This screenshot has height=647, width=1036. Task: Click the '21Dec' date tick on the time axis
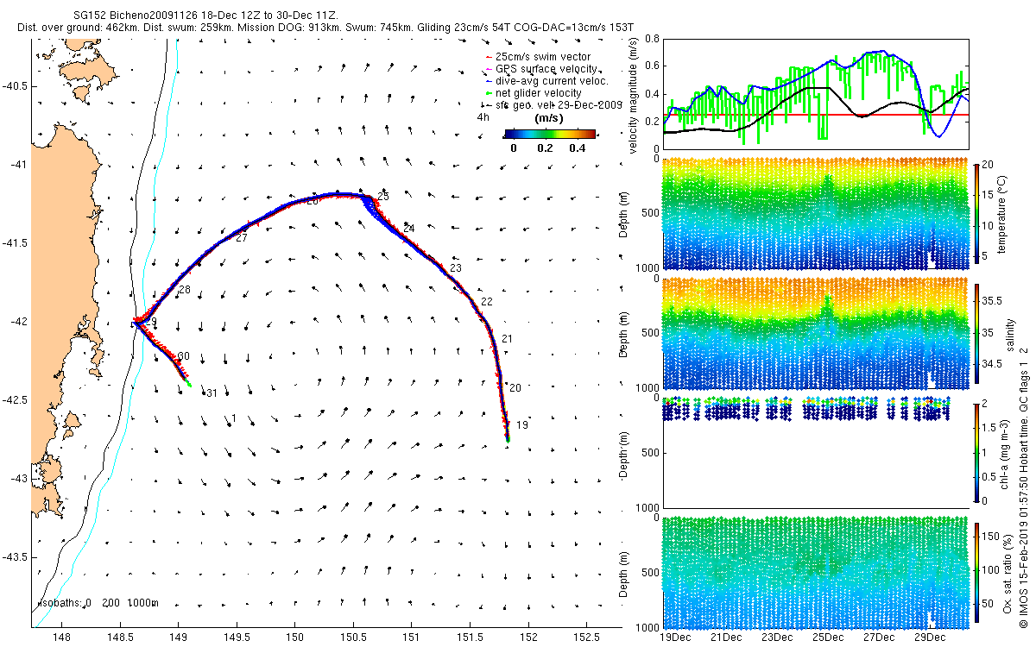click(726, 638)
